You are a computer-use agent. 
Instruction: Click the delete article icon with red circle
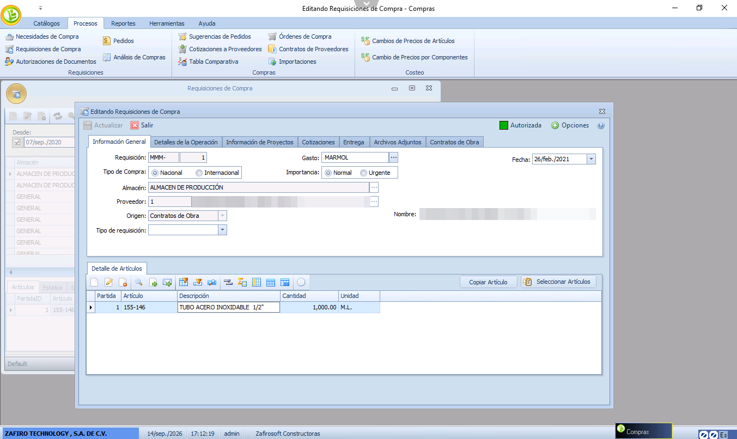[123, 282]
